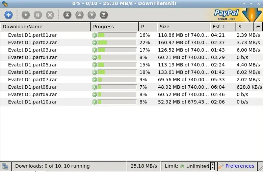Sort by the Size column header
Viewport: 263px width, 172px height.
click(x=184, y=27)
